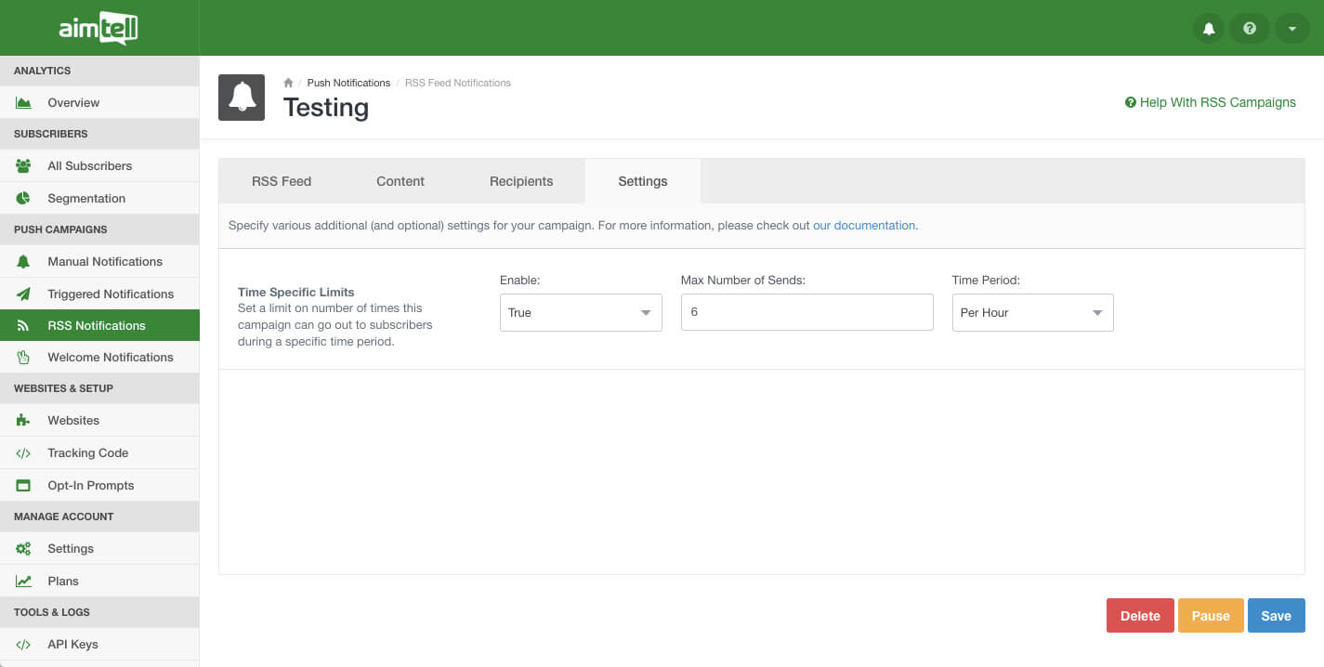View Plans in sidebar
Screen dimensions: 1324x667
[x=99, y=582]
